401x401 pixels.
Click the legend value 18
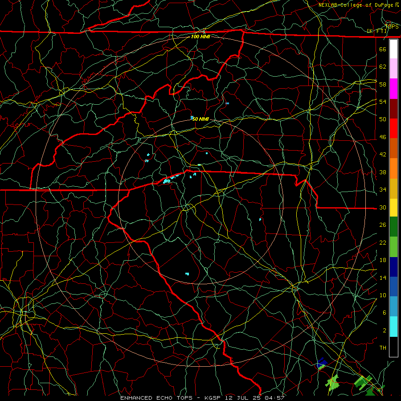383,260
